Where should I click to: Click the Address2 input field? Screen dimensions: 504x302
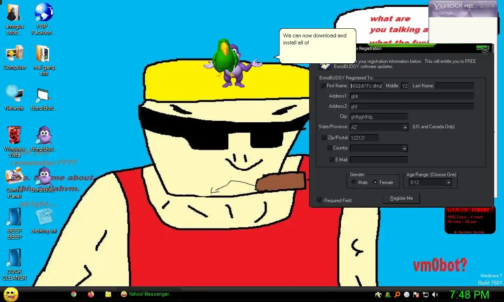tap(412, 106)
